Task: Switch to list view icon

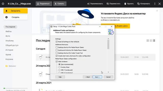Action: coord(154,40)
